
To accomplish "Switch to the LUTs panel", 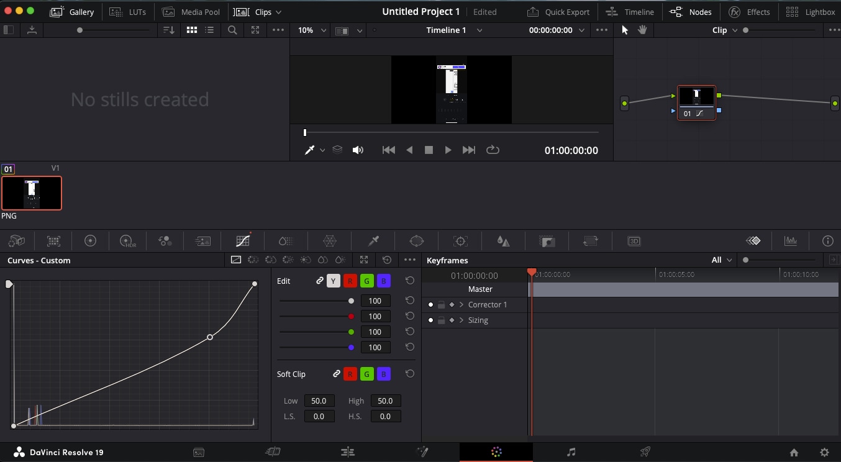I will pos(128,12).
